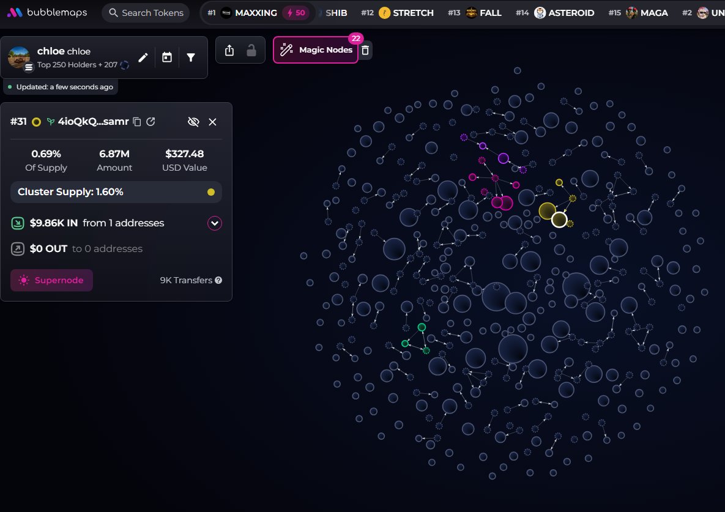Expand the $9.86K IN addresses list
This screenshot has width=725, height=512.
pos(215,223)
